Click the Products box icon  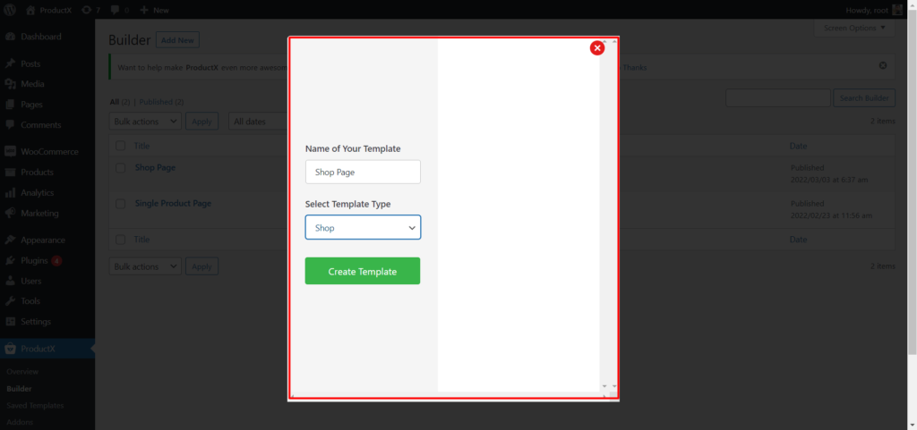click(x=10, y=173)
